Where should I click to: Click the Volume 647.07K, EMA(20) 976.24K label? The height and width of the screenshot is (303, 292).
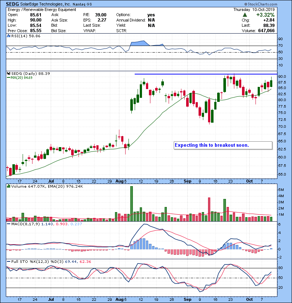47,186
